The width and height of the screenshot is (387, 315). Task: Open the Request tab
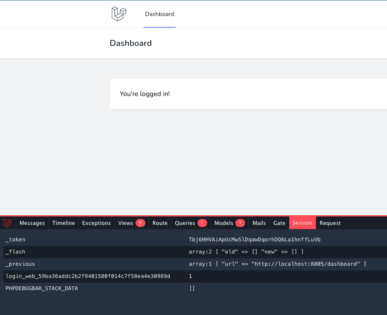[330, 223]
